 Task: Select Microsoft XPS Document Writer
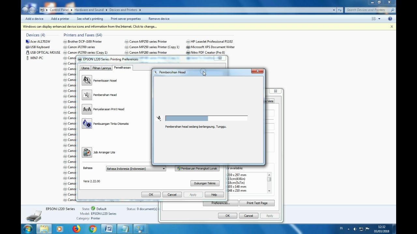[210, 47]
